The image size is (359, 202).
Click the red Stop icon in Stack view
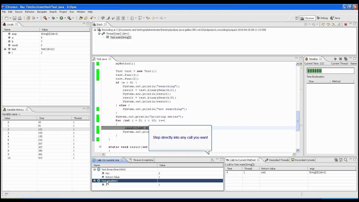tap(346, 24)
